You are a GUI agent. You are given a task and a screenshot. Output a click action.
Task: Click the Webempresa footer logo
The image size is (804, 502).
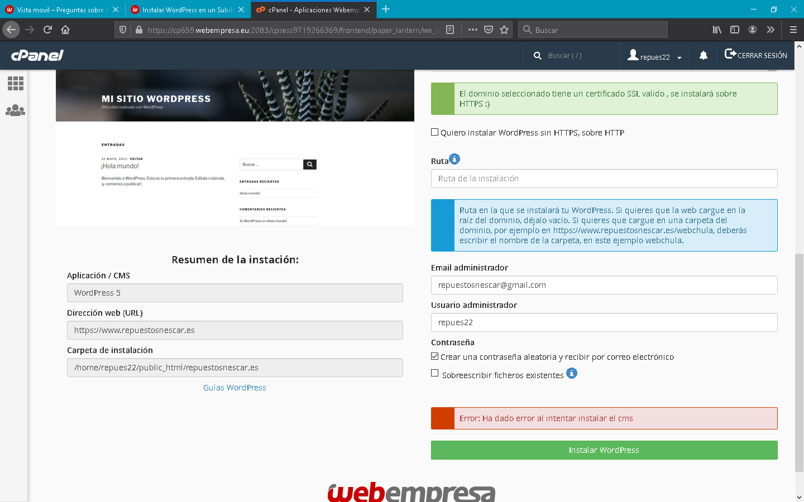click(x=411, y=492)
